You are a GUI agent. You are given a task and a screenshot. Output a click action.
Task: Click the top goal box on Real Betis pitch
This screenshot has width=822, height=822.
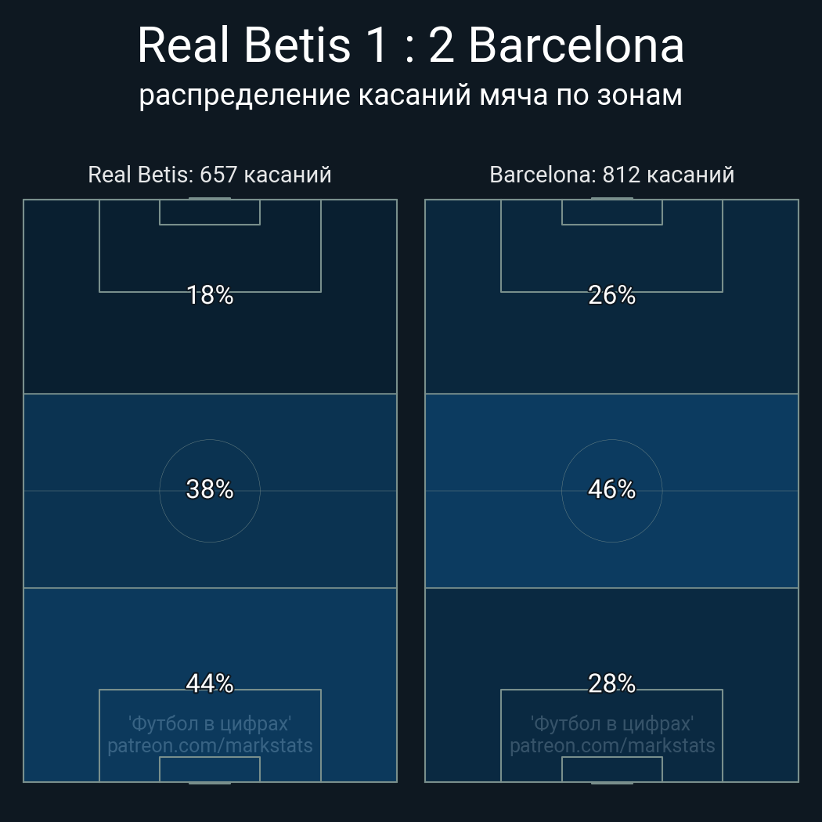coord(210,212)
